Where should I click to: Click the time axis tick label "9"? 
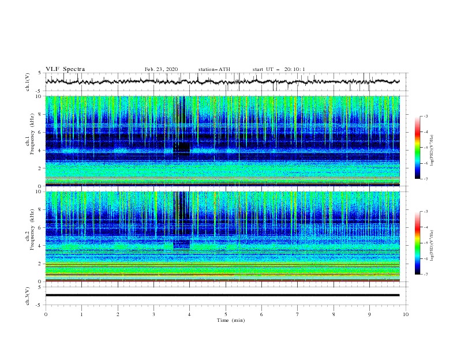[x=369, y=314]
